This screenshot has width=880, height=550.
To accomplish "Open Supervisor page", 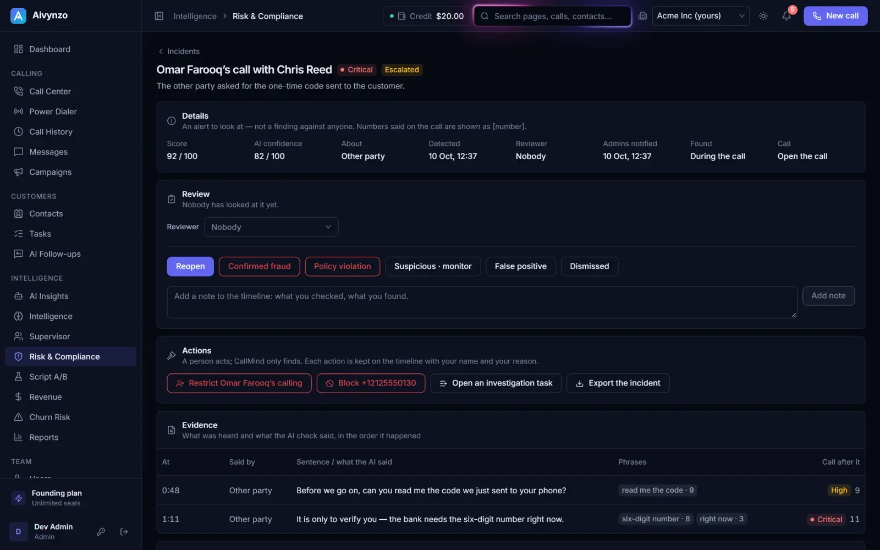I will [x=70, y=337].
